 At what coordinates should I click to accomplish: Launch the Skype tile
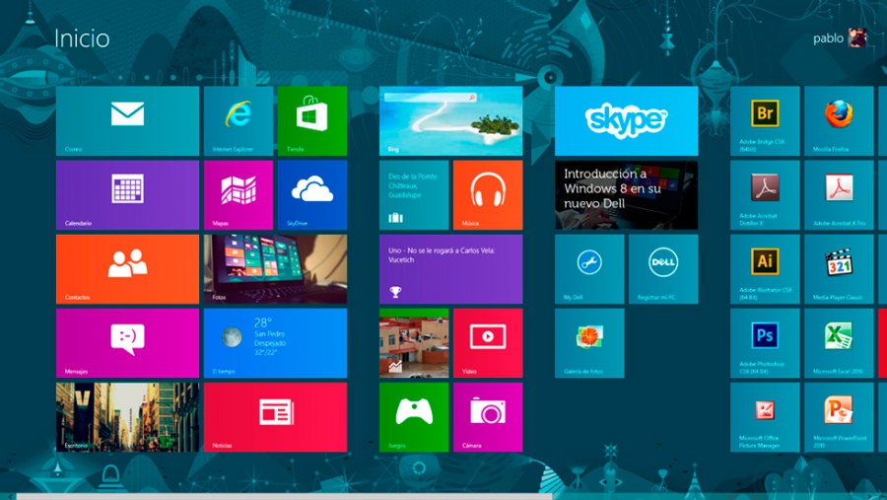626,120
